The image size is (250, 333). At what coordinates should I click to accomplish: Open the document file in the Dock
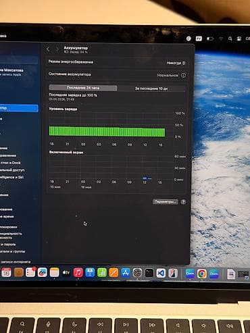pos(231,274)
